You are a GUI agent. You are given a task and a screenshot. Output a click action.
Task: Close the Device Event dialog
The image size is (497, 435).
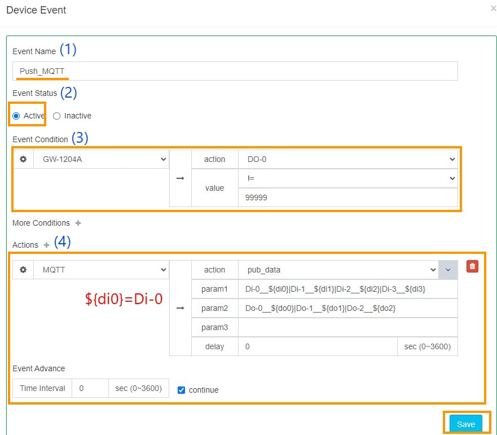point(493,8)
